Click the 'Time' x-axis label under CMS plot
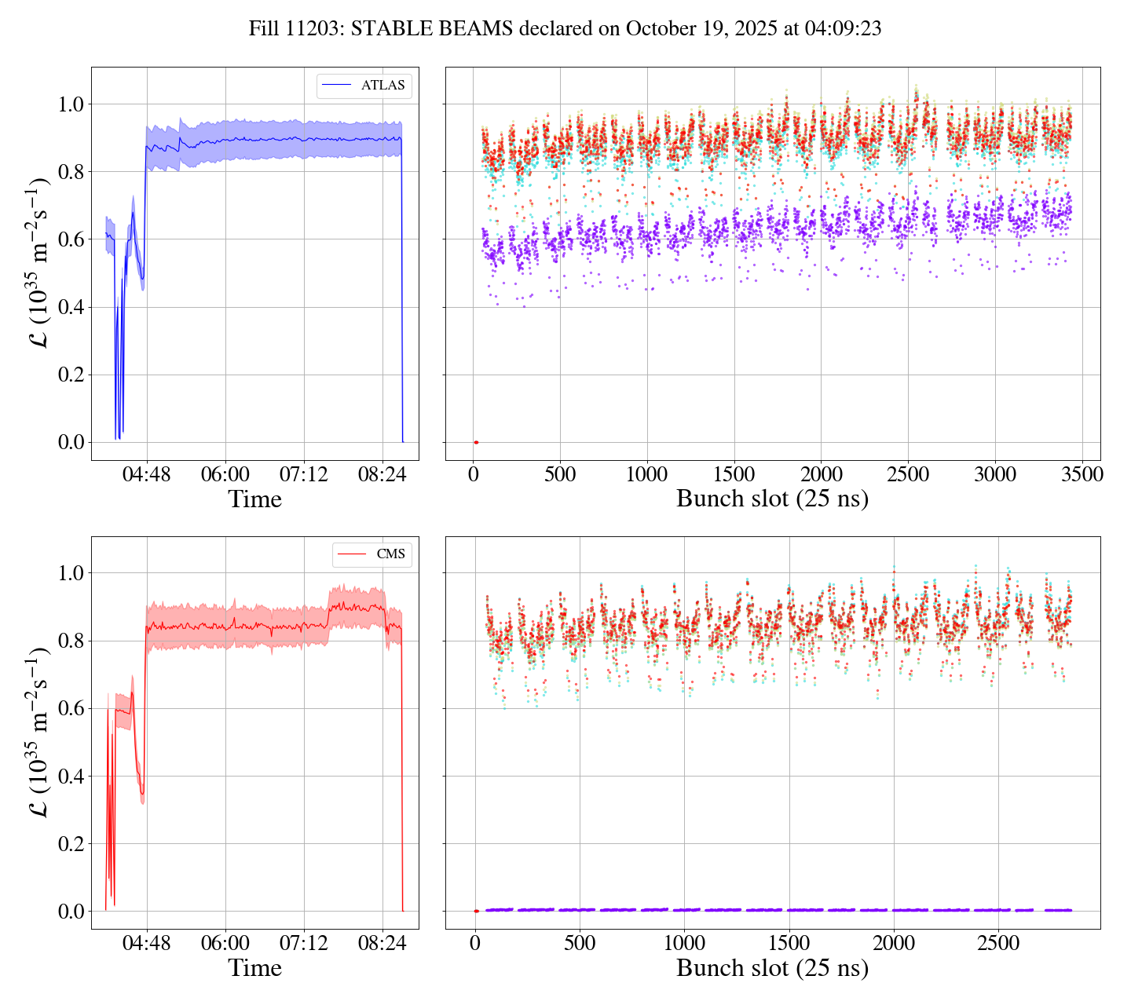1131x1005 pixels. click(254, 968)
